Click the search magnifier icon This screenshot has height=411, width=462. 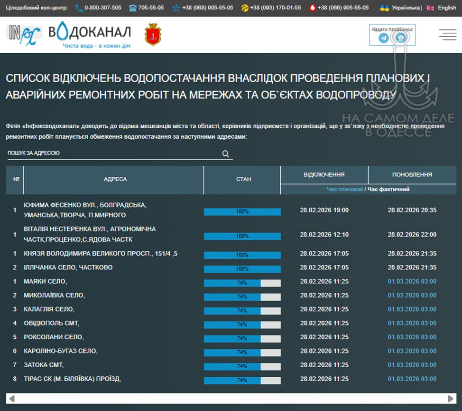pos(226,153)
